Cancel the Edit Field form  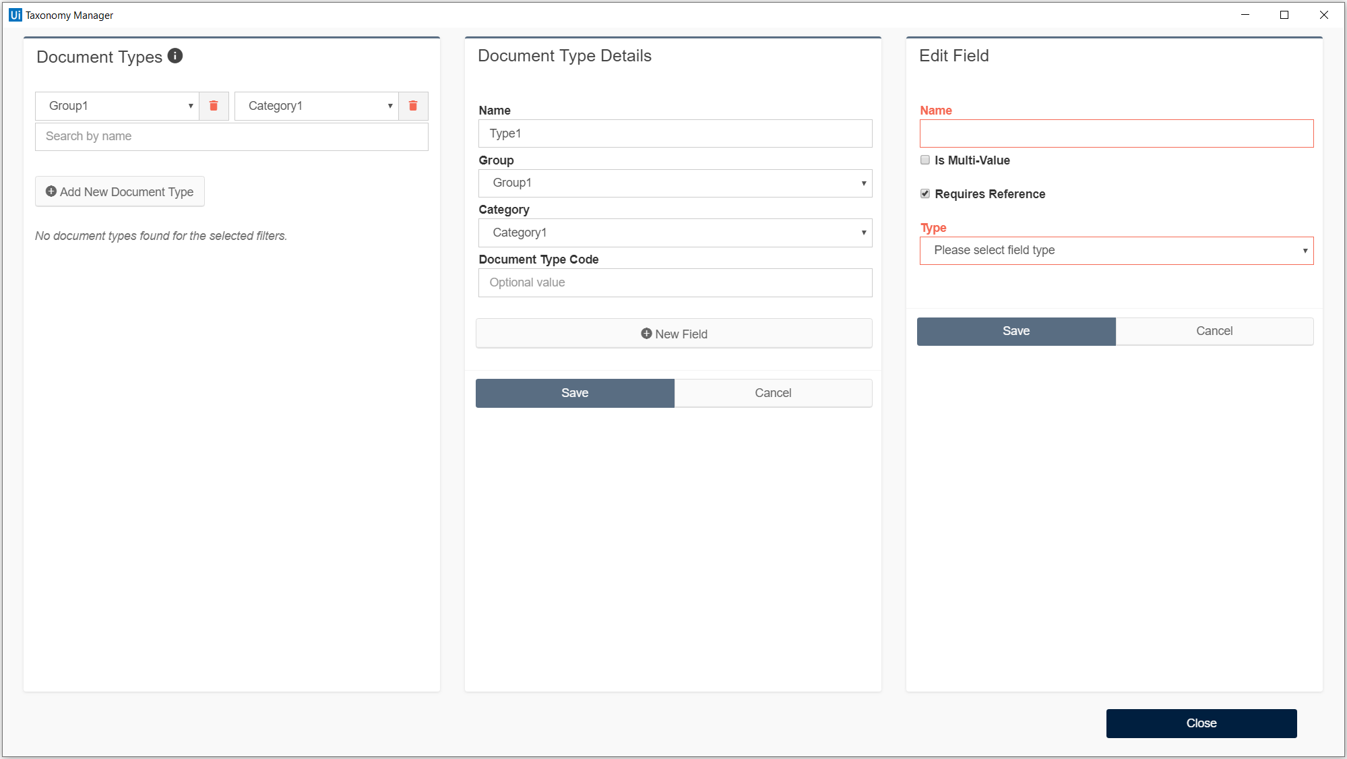1214,331
